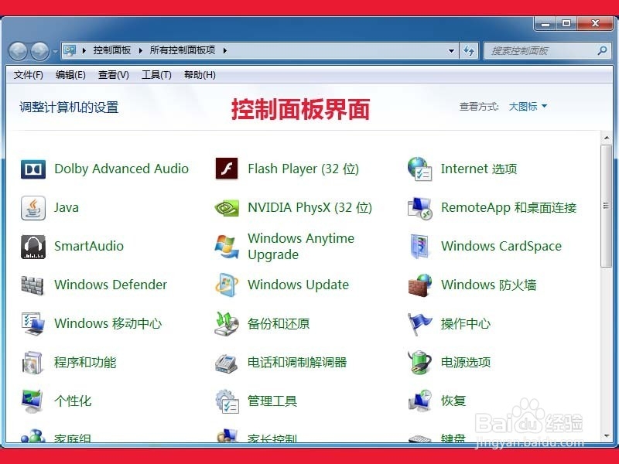Open the Windows CardSpace icon
This screenshot has height=464, width=619.
tap(419, 246)
